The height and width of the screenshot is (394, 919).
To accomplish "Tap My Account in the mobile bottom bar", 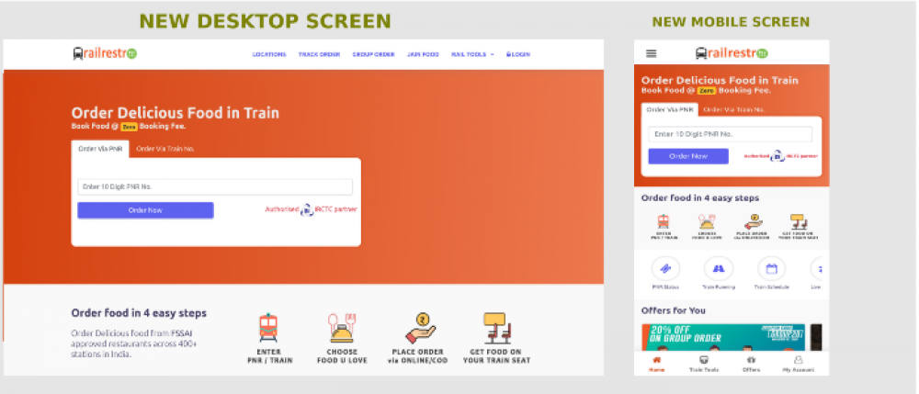I will (798, 364).
